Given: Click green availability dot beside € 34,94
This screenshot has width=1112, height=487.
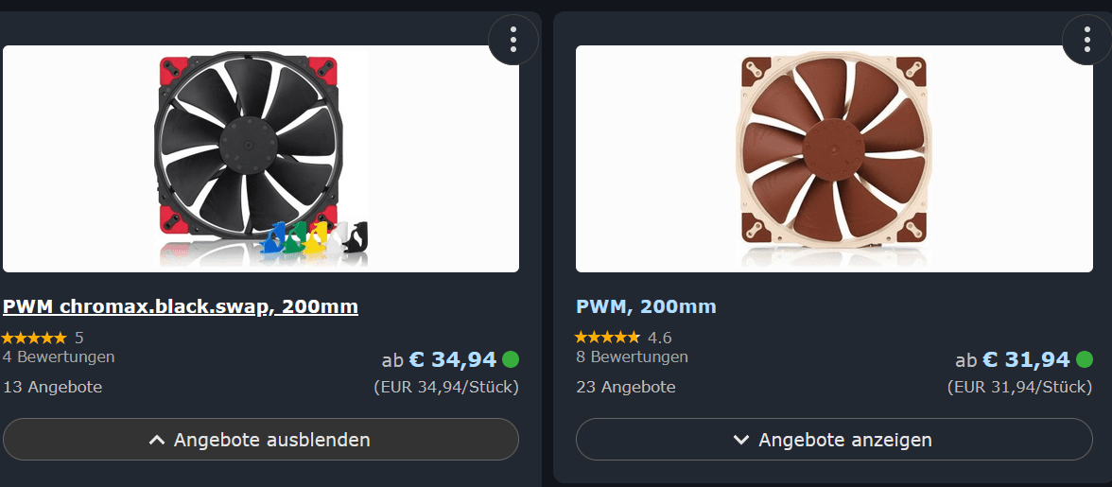Looking at the screenshot, I should [x=511, y=359].
